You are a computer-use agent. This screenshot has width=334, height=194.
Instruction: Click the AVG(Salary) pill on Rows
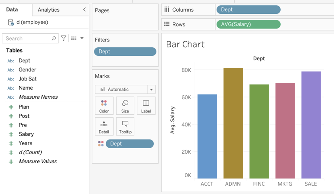click(248, 24)
